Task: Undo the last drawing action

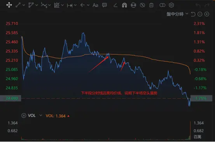Action: [x=198, y=5]
